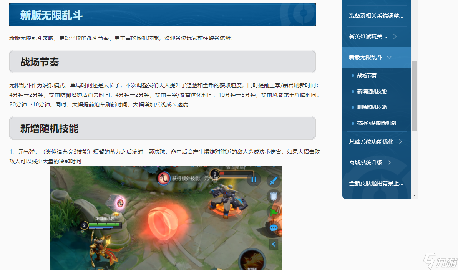Click chat bubble icon in game image

(x=274, y=228)
